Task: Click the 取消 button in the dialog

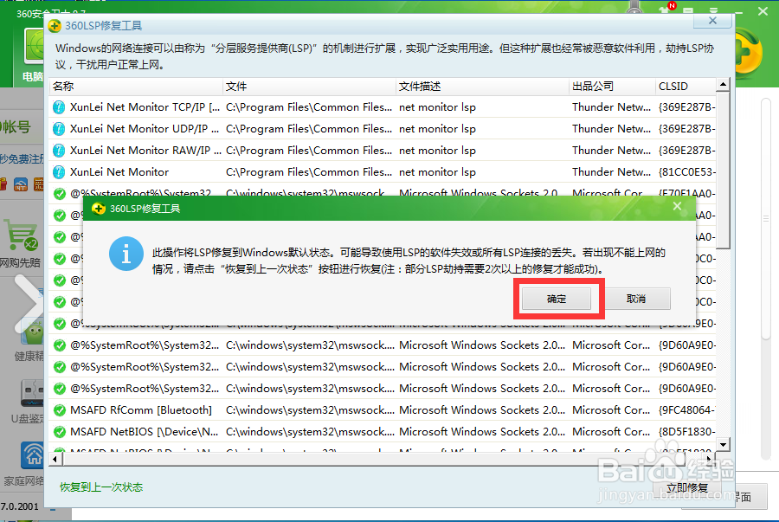Action: pos(636,299)
